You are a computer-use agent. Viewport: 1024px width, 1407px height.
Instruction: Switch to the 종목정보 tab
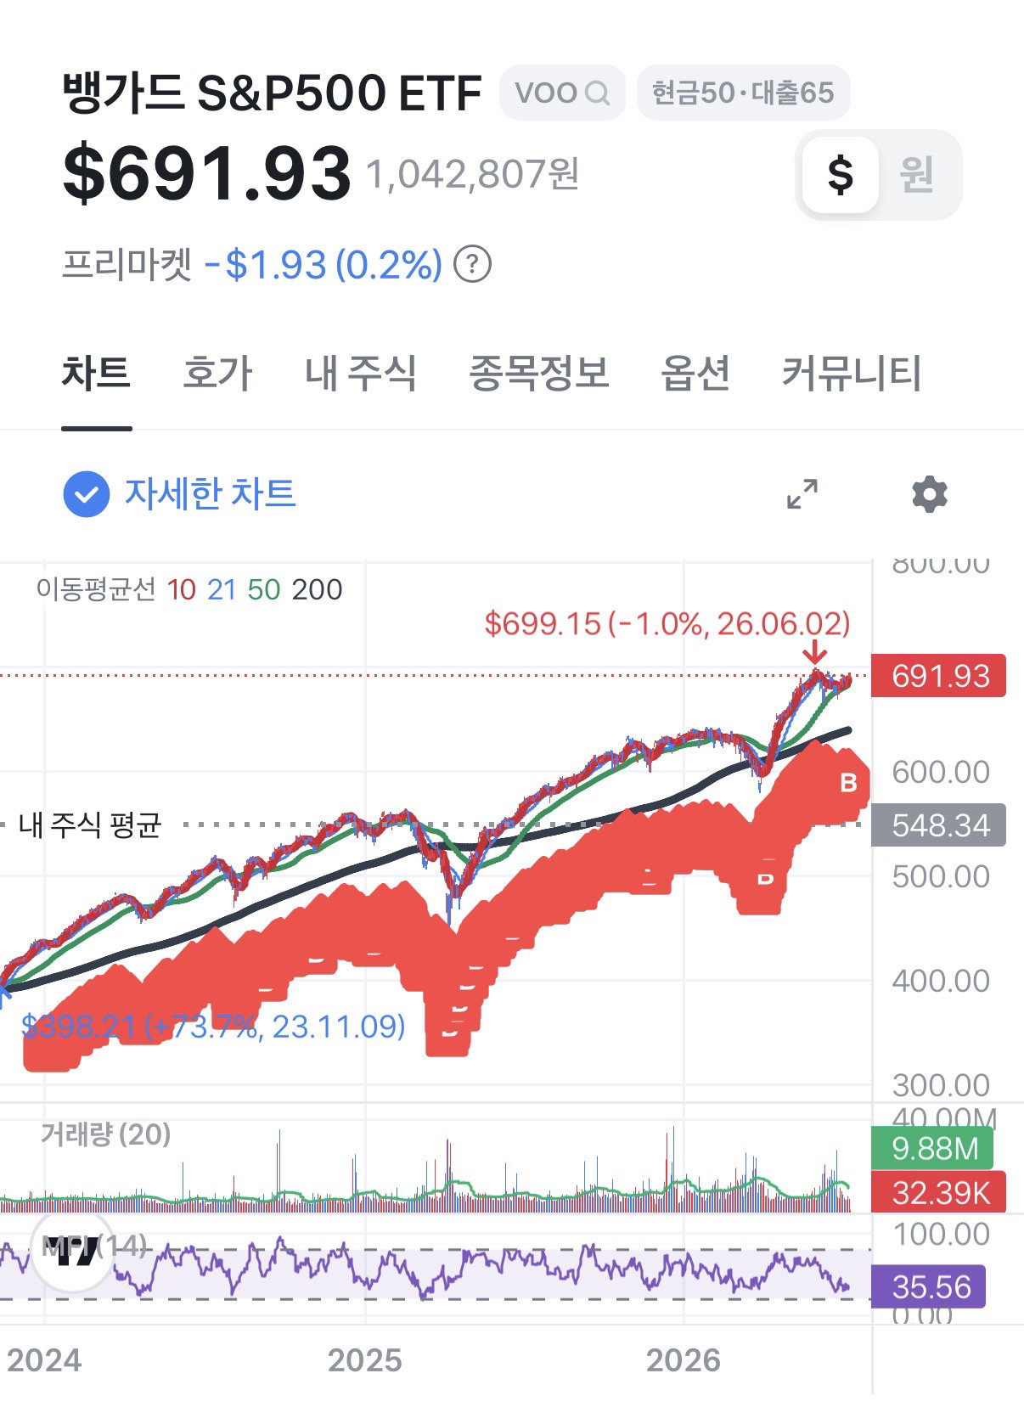539,373
